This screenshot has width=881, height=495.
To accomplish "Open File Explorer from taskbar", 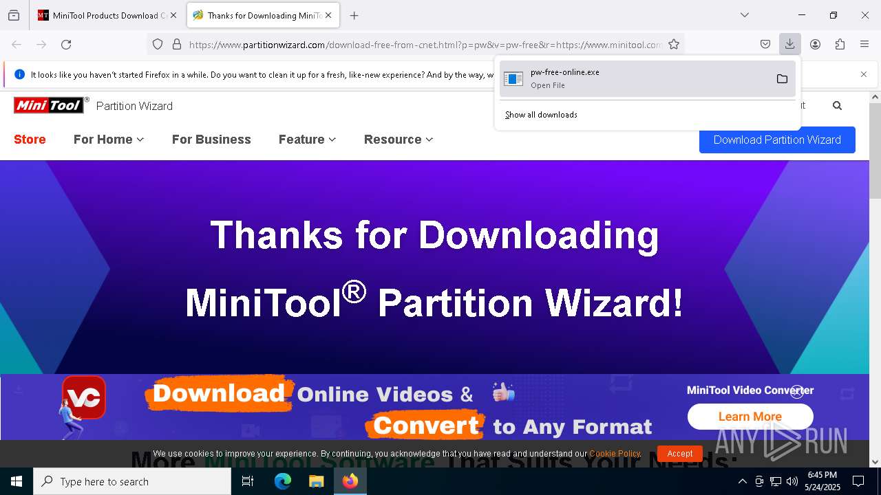I will pyautogui.click(x=316, y=481).
